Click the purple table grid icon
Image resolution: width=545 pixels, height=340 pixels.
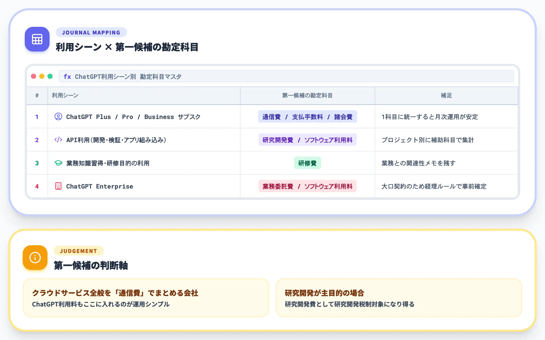coord(37,39)
